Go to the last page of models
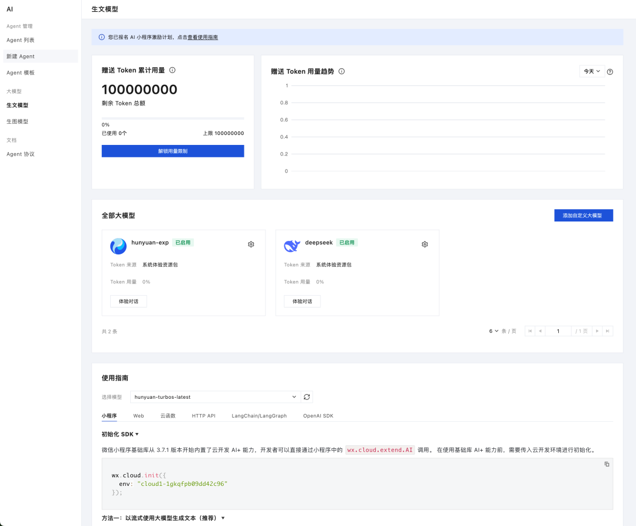This screenshot has width=636, height=526. [x=608, y=331]
